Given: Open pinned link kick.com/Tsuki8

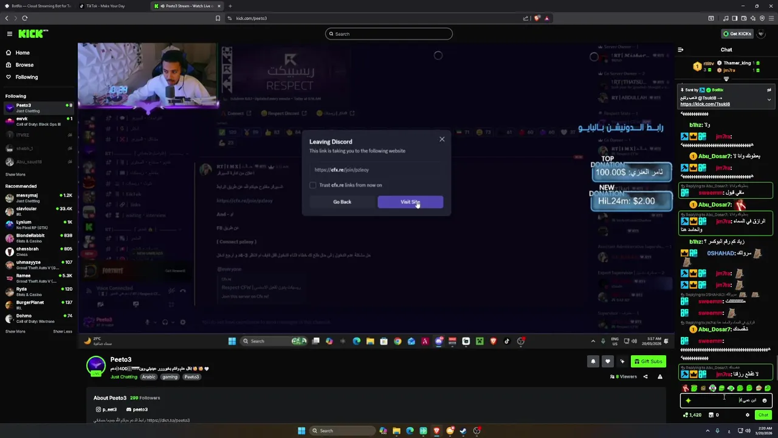Looking at the screenshot, I should [x=705, y=104].
